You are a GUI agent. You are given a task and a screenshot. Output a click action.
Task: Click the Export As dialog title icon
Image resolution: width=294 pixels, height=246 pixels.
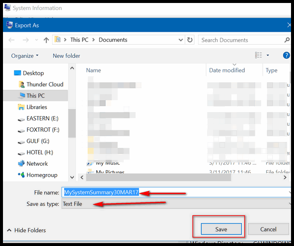[x=9, y=25]
